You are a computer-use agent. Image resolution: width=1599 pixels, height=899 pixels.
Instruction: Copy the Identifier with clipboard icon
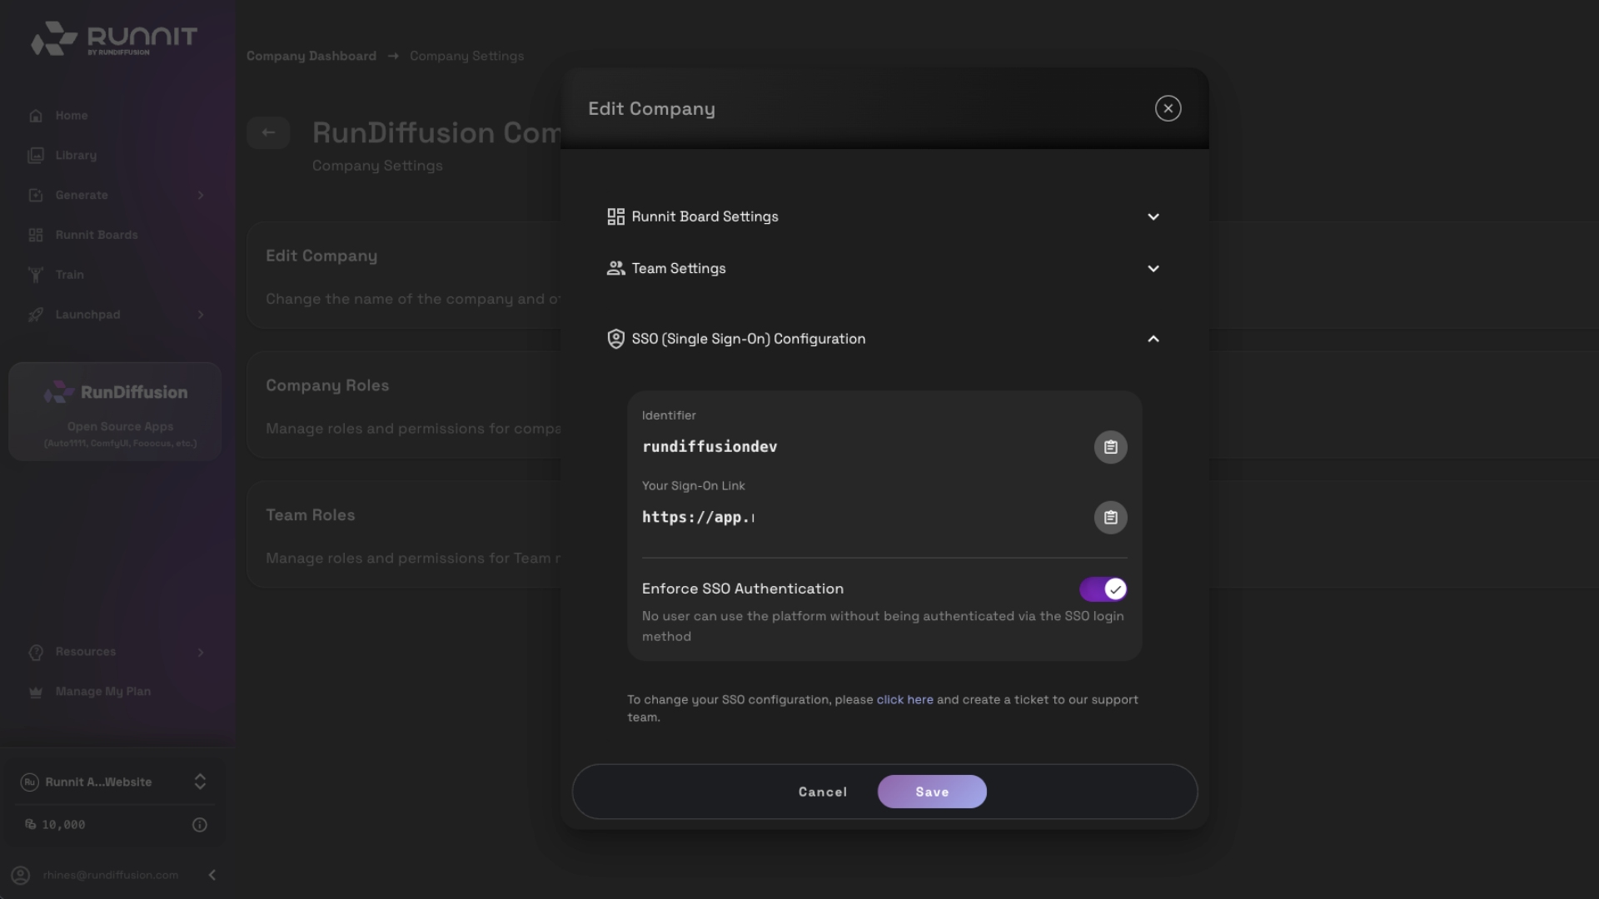(1110, 448)
